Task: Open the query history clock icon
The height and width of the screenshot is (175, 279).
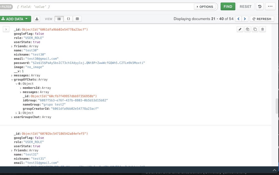Action: tap(260, 6)
